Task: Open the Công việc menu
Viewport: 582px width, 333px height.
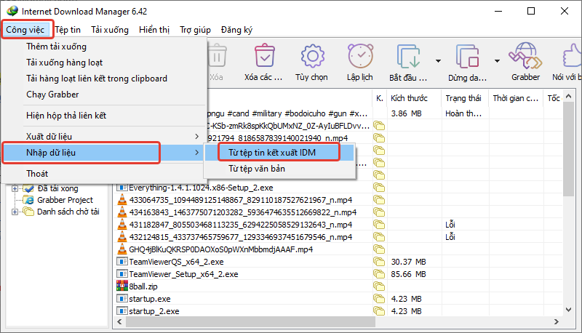Action: coord(25,30)
